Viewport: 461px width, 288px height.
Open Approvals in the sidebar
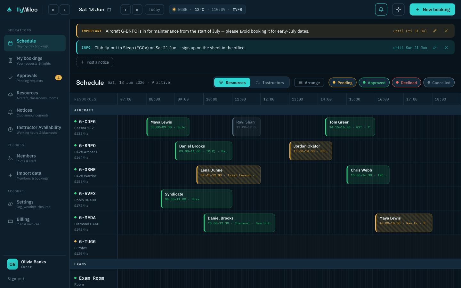click(35, 78)
